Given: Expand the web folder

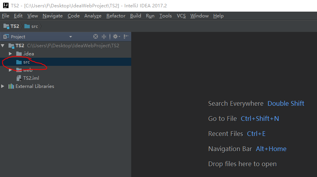Looking at the screenshot, I should (10, 70).
